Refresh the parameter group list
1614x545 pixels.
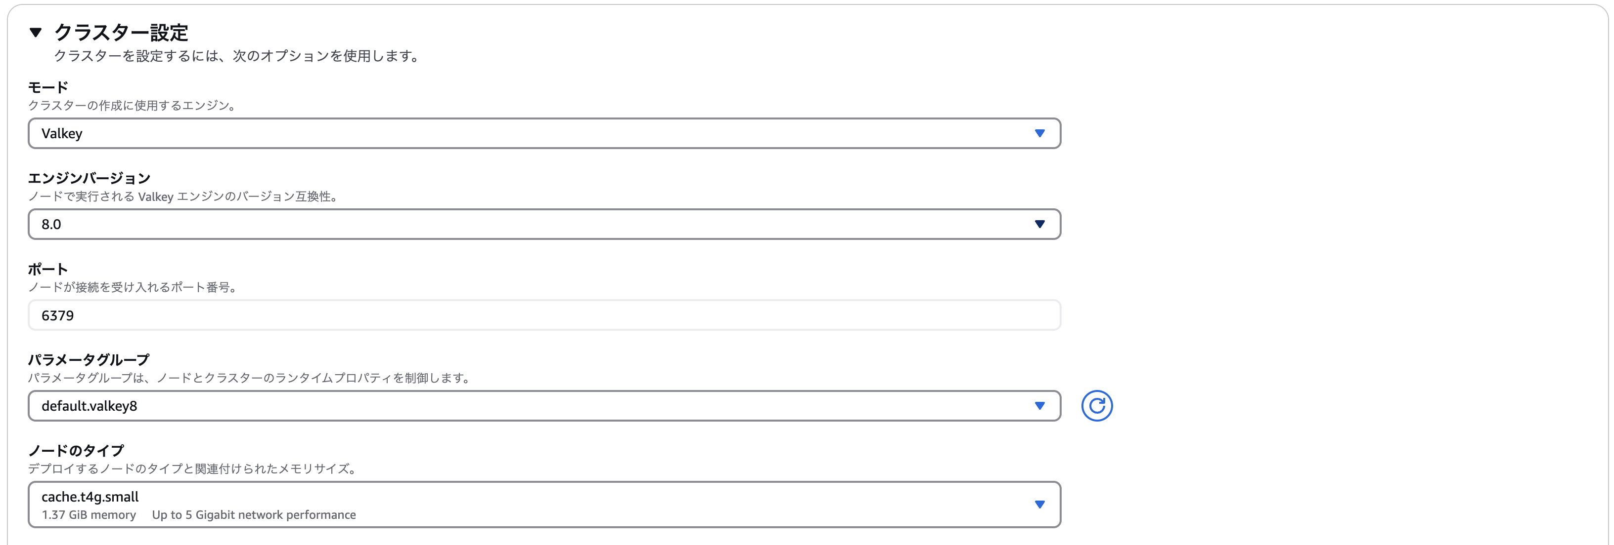(x=1096, y=406)
